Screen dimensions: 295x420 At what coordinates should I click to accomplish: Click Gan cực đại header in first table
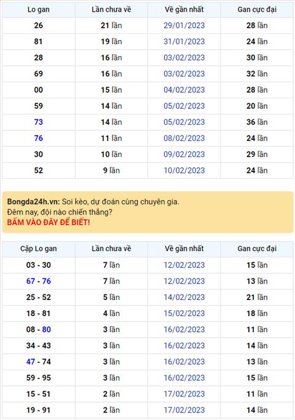tap(257, 10)
